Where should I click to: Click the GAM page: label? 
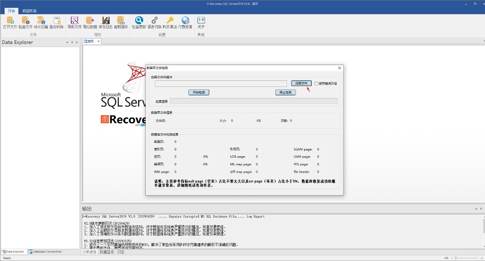[302, 157]
